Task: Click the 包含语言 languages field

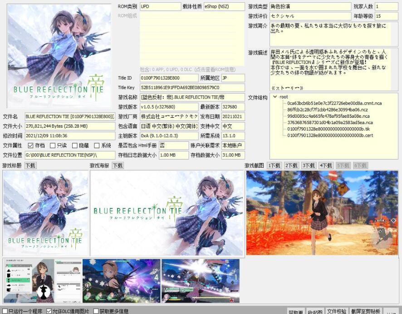Action: pos(169,126)
